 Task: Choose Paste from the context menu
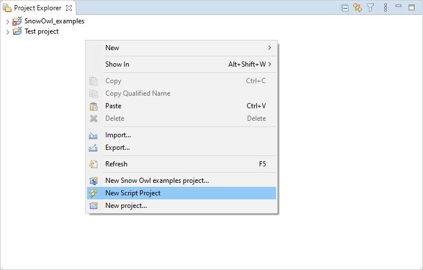click(113, 106)
